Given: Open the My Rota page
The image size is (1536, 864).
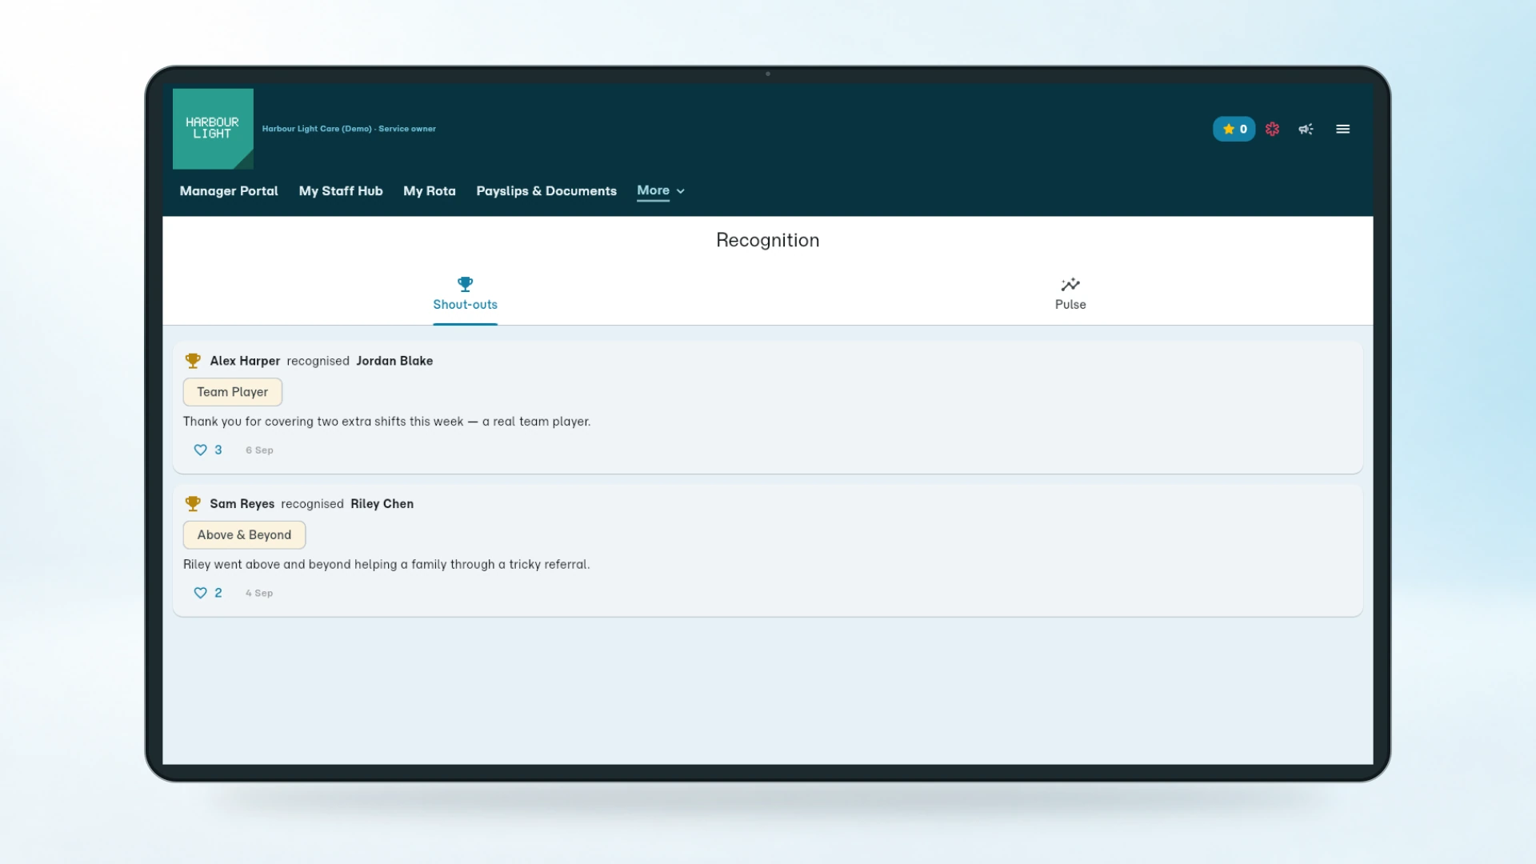Looking at the screenshot, I should (430, 191).
